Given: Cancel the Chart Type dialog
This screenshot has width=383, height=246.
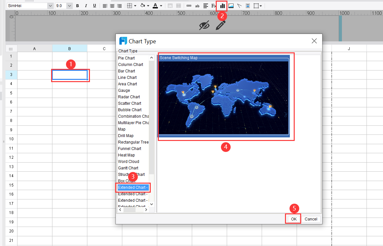Looking at the screenshot, I should 311,219.
